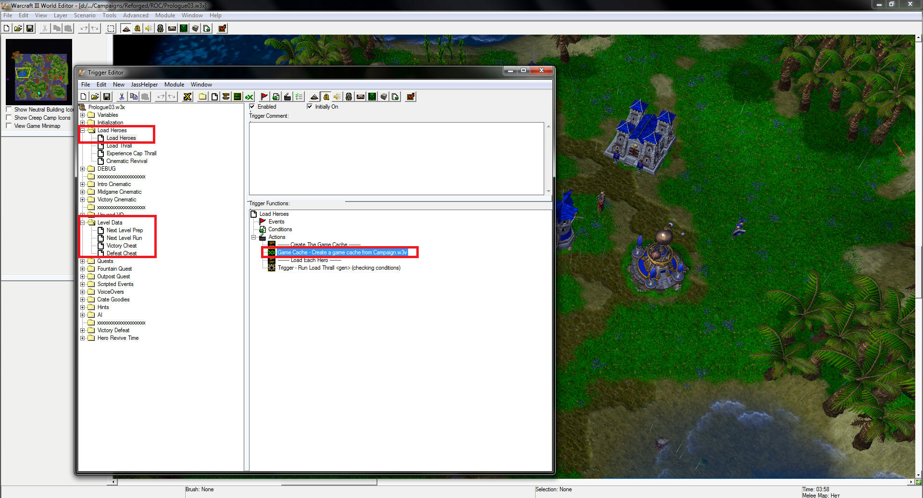This screenshot has width=923, height=498.
Task: Enable Show Creep Camp Icons checkbox
Action: pyautogui.click(x=9, y=118)
